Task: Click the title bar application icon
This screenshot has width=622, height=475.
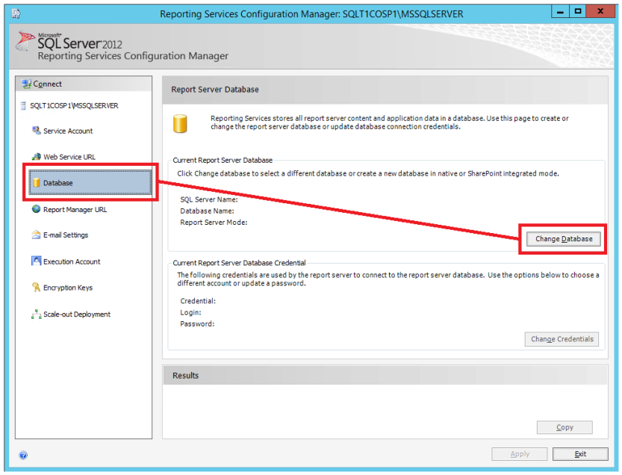Action: tap(16, 14)
